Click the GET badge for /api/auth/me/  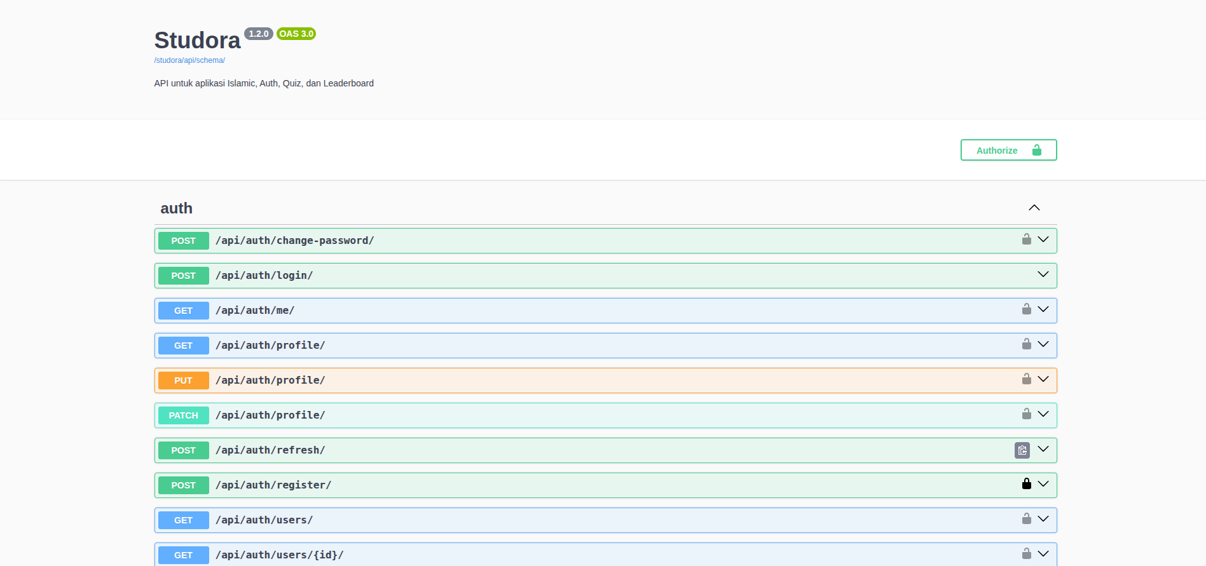coord(184,311)
